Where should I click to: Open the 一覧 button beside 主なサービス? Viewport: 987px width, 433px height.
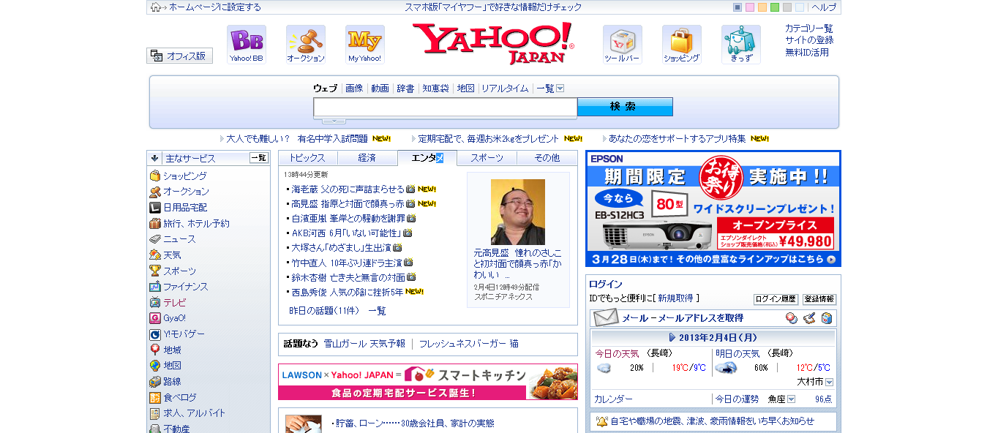click(x=259, y=158)
